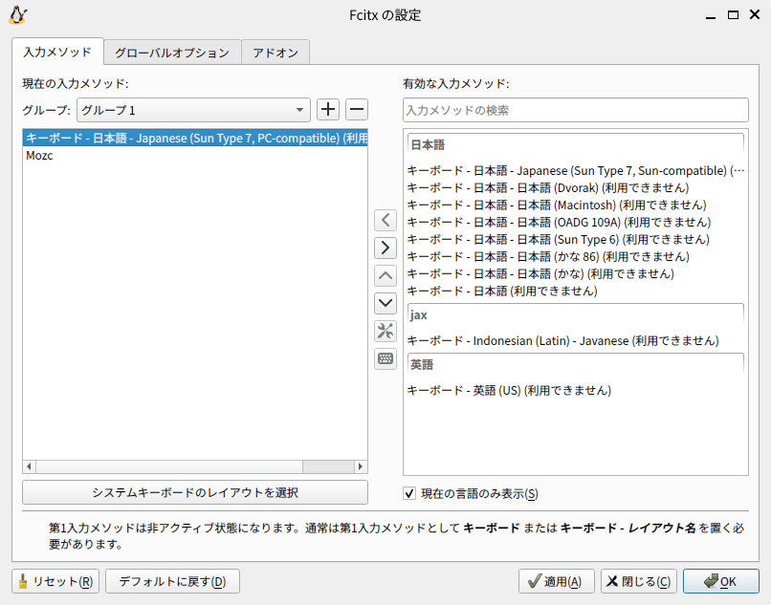Click the minus icon to remove the group

point(357,109)
